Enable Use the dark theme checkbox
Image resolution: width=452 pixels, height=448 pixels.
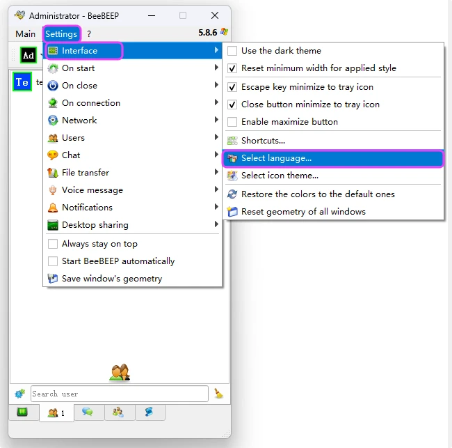point(232,51)
